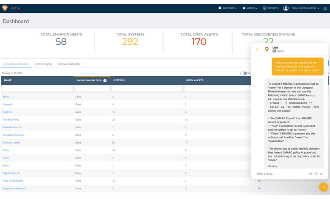
Task: Open the list menu icon in top bar
Action: [x=324, y=8]
